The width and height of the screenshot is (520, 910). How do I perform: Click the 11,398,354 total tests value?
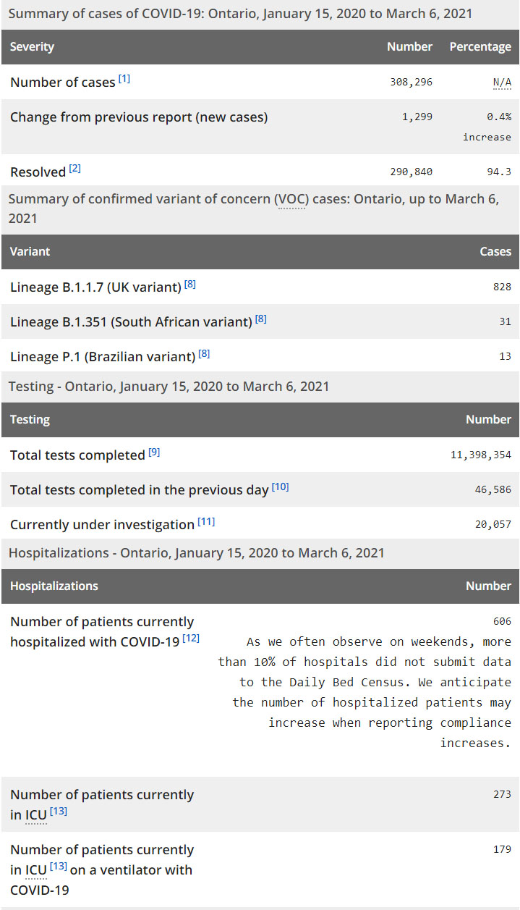[480, 455]
